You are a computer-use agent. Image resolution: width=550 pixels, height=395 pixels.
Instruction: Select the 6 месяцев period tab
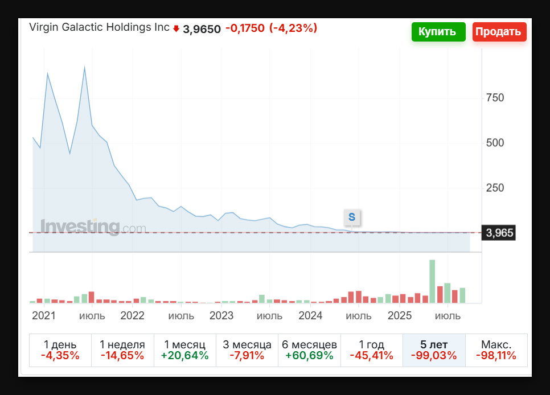309,350
